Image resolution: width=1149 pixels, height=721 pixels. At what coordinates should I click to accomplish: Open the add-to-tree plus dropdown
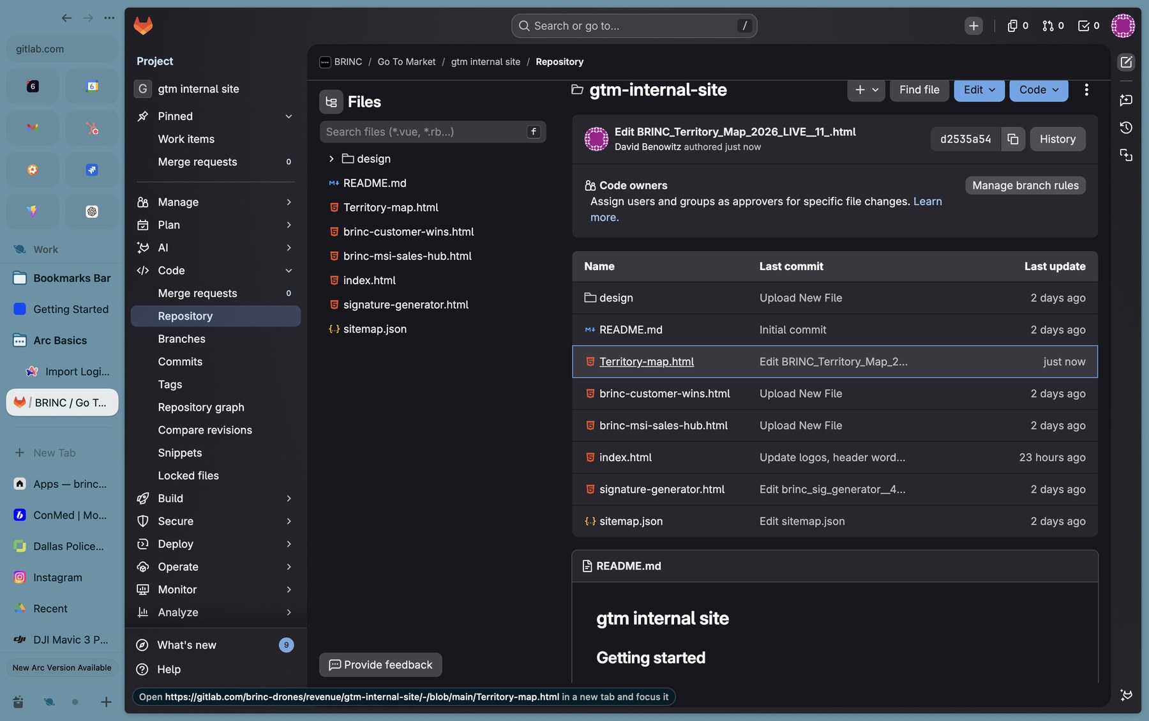click(x=866, y=90)
